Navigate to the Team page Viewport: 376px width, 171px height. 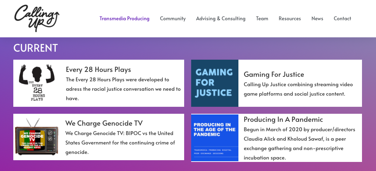click(262, 18)
